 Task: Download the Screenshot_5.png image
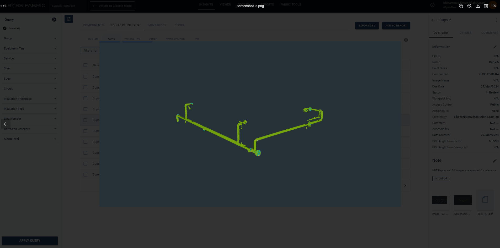[x=478, y=6]
